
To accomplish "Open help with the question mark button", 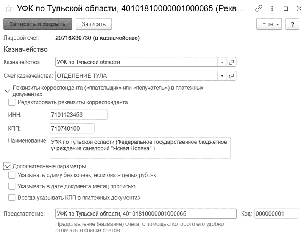I will [x=292, y=24].
